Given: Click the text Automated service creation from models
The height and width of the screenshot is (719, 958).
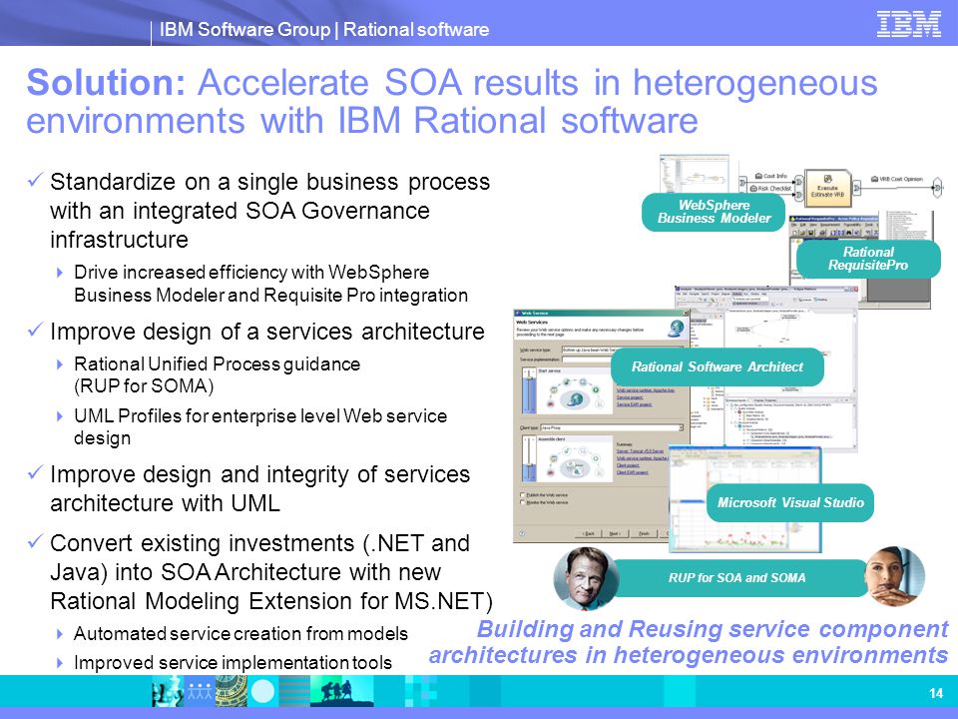Looking at the screenshot, I should click(240, 633).
